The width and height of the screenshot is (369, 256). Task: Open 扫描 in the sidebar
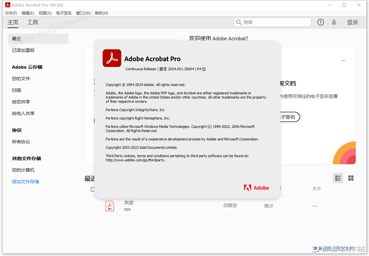17,90
